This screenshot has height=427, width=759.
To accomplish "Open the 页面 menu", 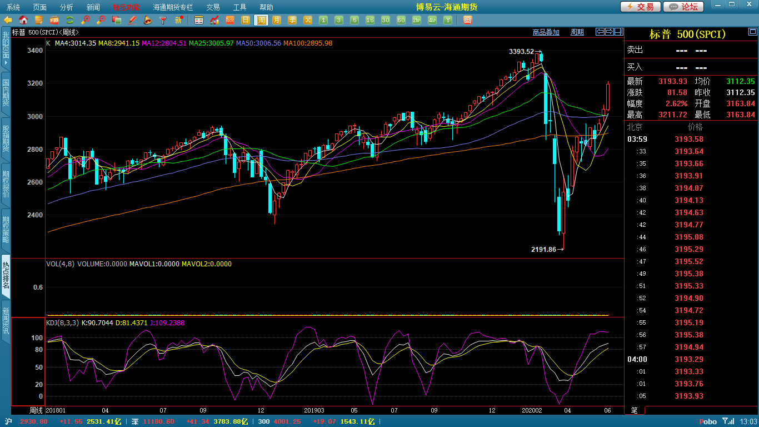I will pos(40,7).
